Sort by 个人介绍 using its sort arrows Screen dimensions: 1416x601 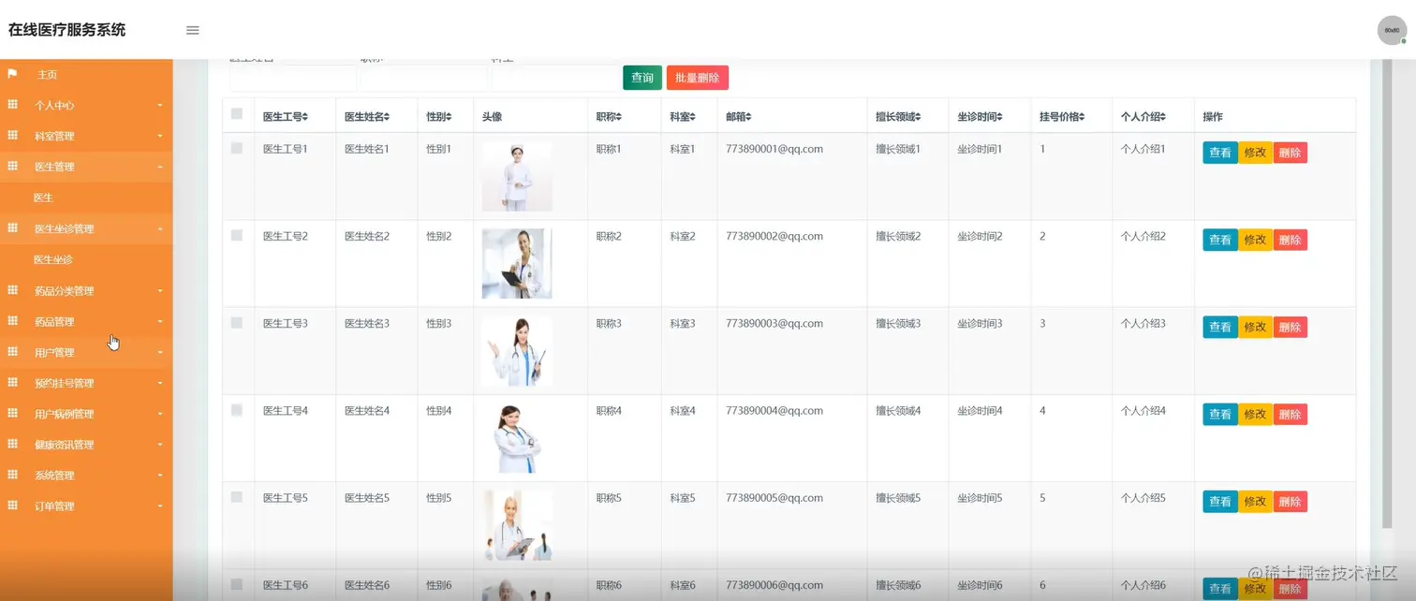[1162, 117]
